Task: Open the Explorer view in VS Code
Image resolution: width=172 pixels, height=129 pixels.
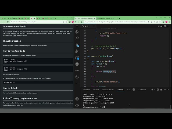Action: (x=77, y=32)
